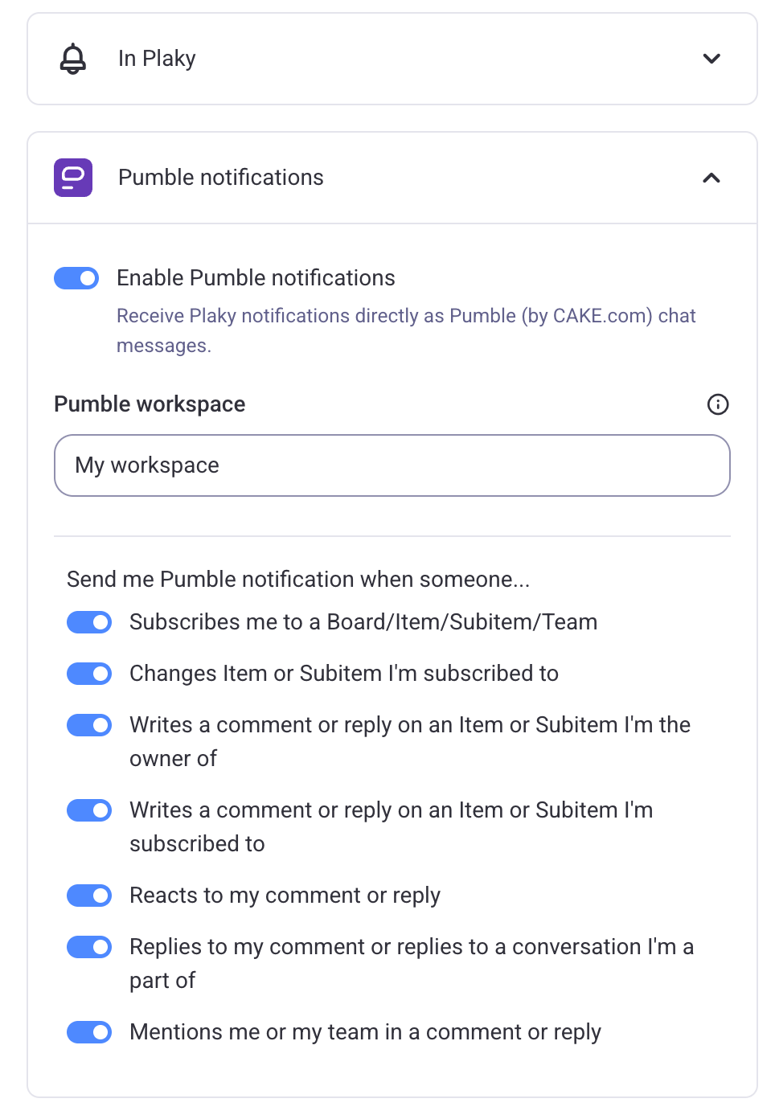775x1119 pixels.
Task: Click the In Plaky section header
Action: [x=392, y=59]
